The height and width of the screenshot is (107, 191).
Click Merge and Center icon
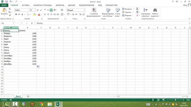(x=62, y=15)
